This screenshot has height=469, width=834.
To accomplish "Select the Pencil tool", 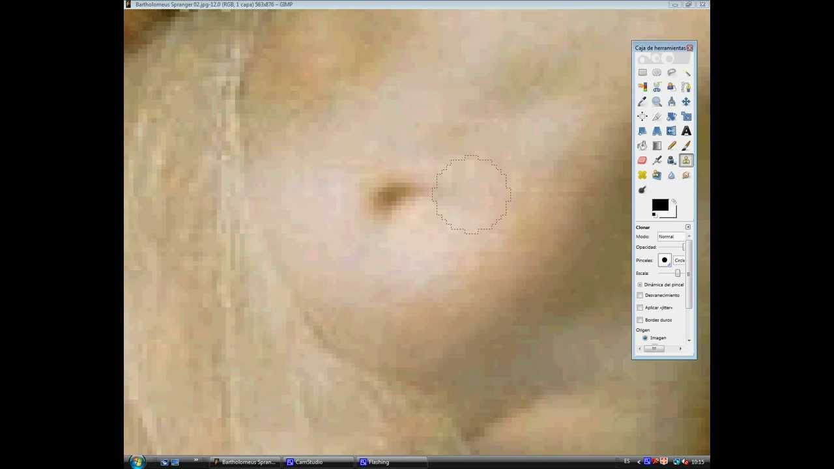I will [671, 146].
